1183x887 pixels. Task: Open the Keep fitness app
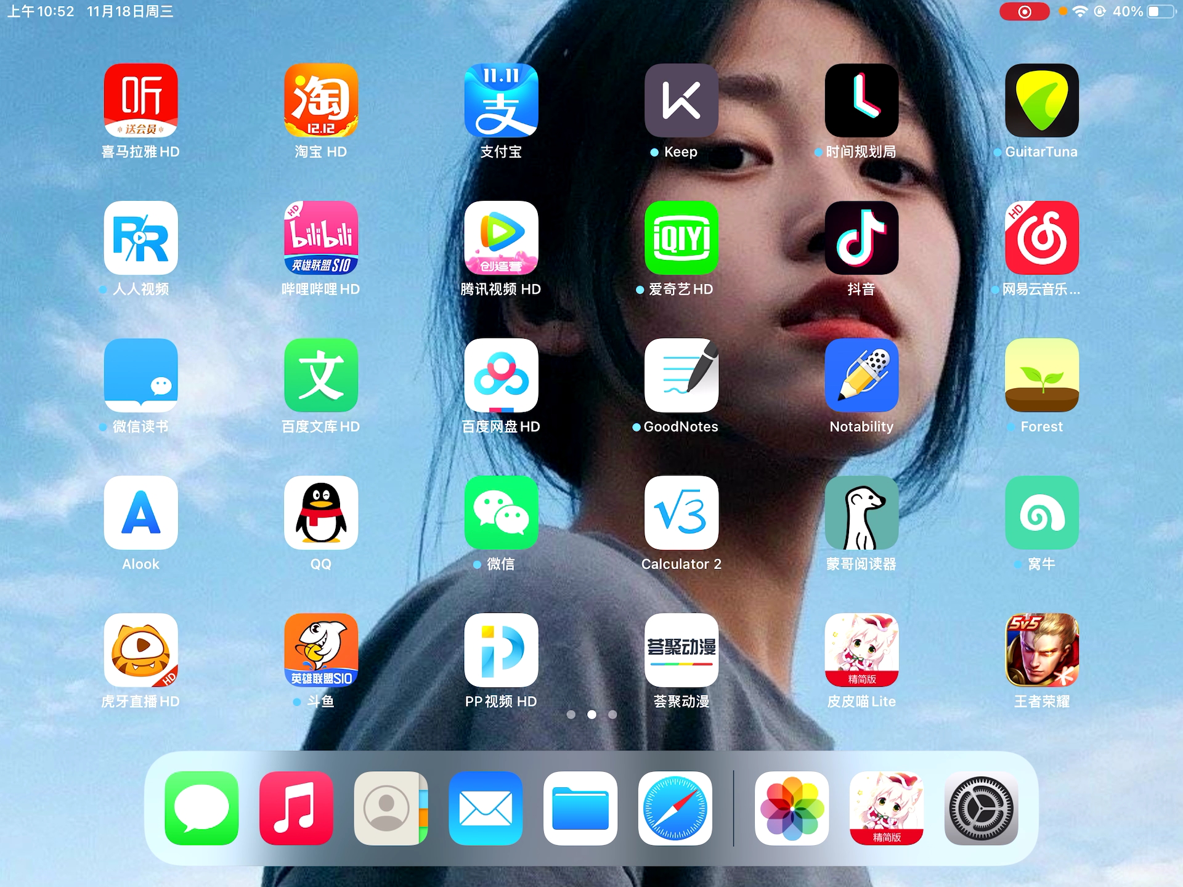click(681, 100)
